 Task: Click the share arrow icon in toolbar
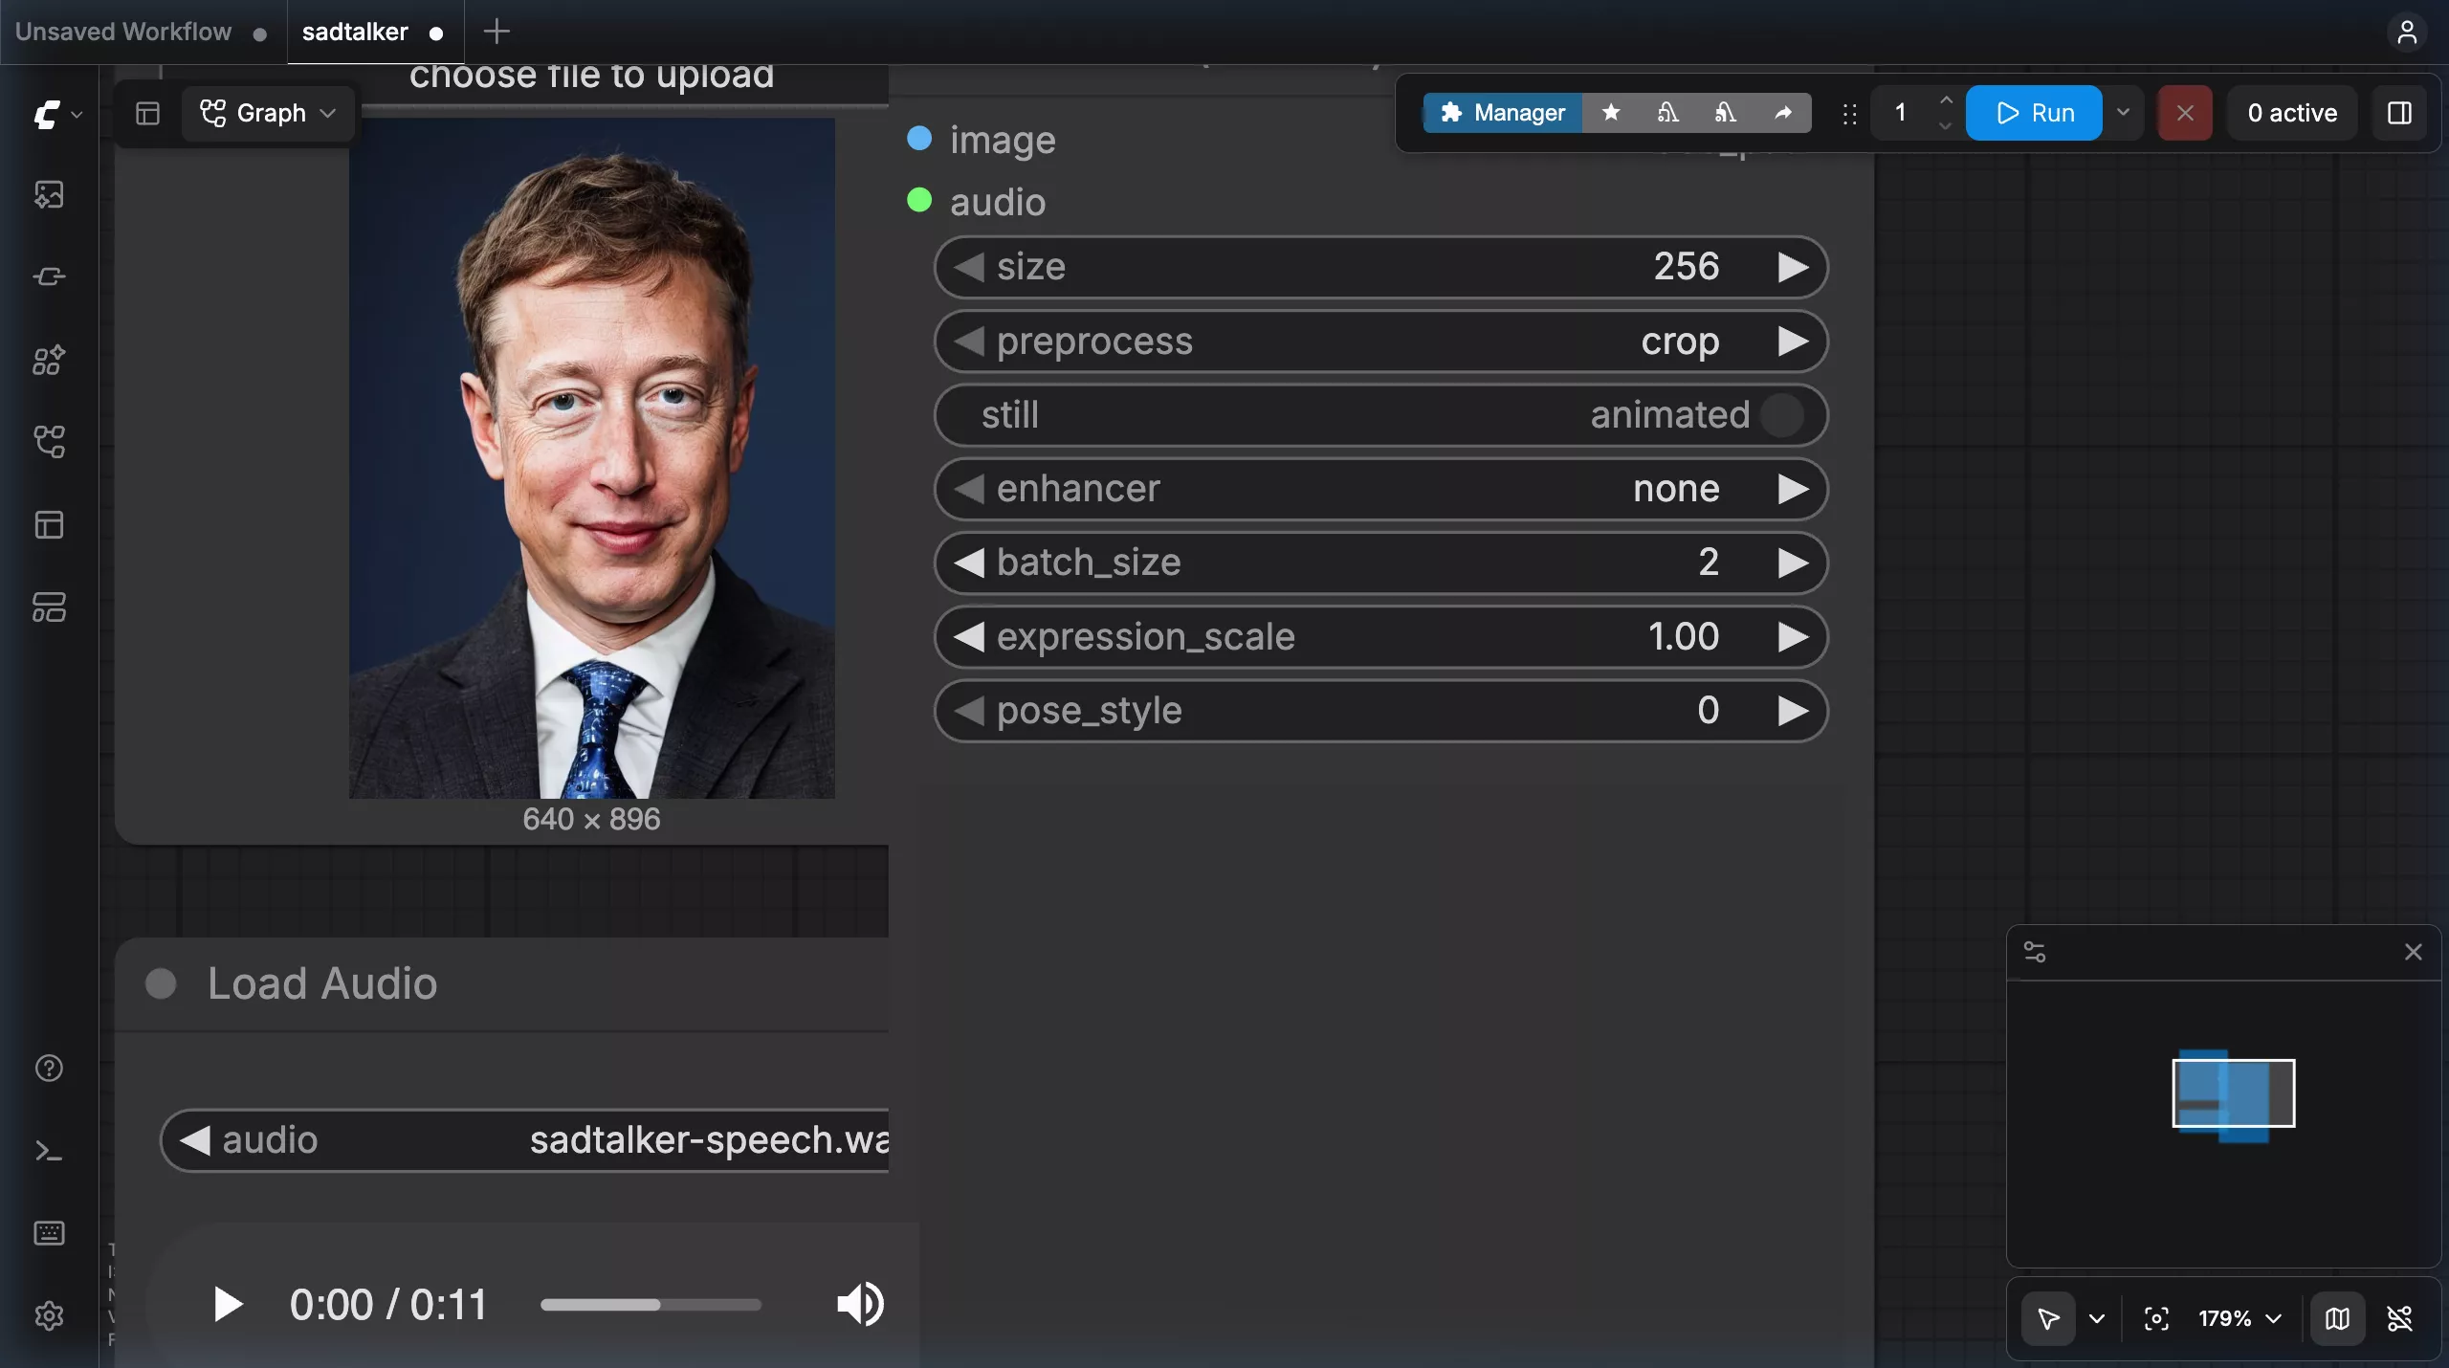pos(1783,113)
